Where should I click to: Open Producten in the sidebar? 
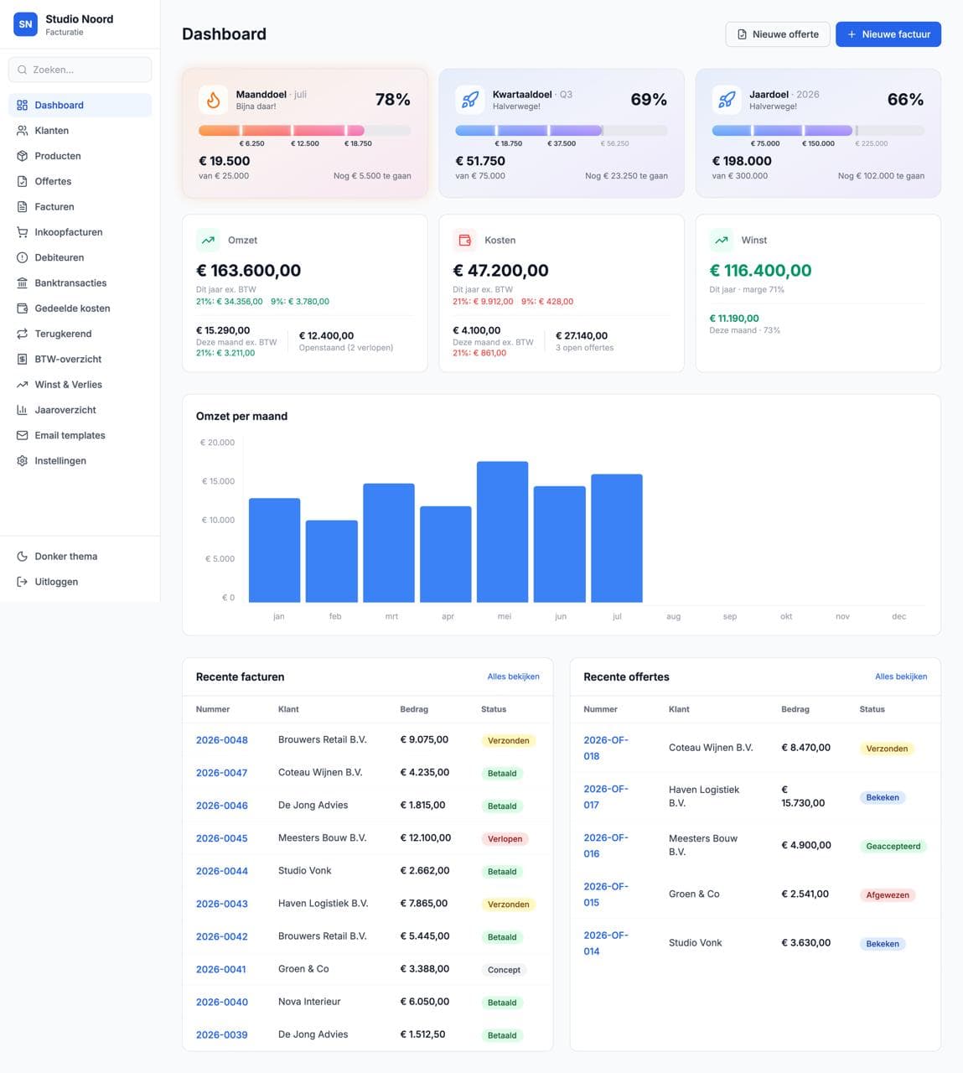[x=80, y=156]
